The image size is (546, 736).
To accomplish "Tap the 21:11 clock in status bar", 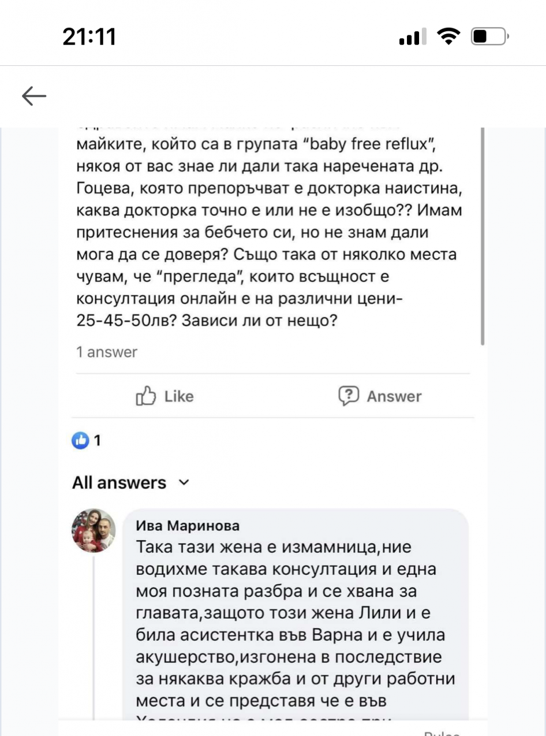I will [x=89, y=38].
